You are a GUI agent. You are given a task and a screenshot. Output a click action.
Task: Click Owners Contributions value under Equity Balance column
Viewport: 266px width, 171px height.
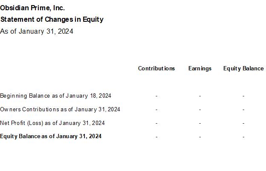tap(243, 110)
